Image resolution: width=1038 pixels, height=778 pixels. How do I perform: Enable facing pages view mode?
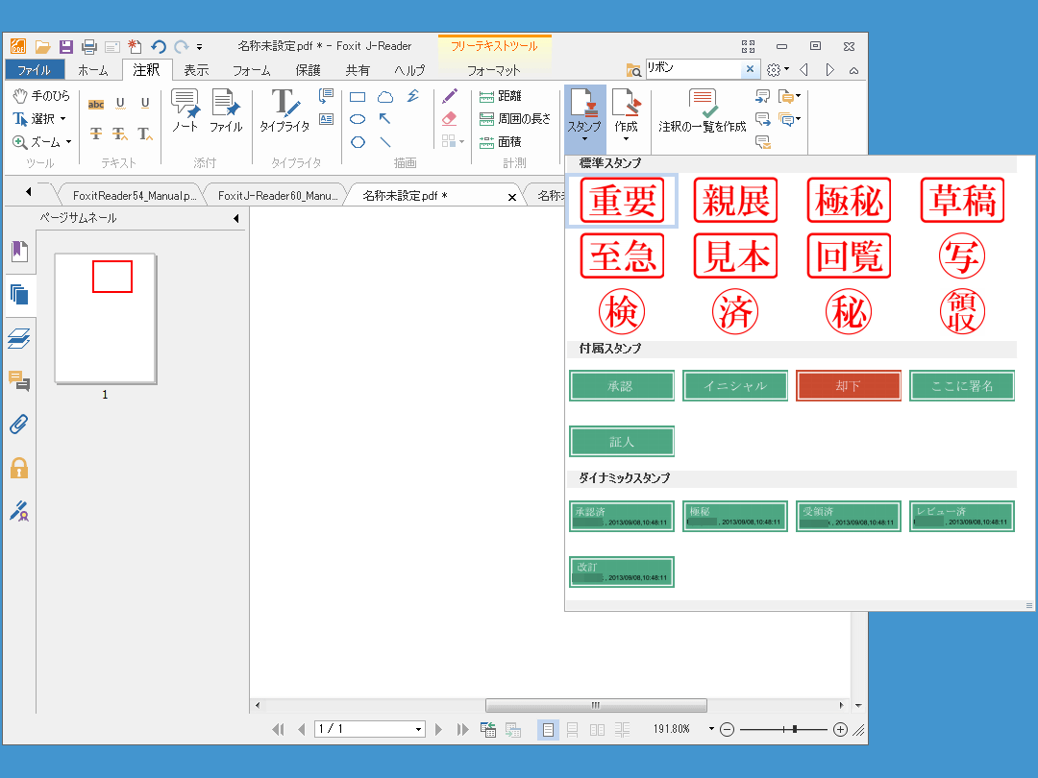coord(597,730)
